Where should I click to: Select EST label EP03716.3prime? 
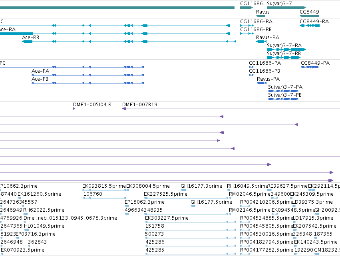pyautogui.click(x=36, y=234)
